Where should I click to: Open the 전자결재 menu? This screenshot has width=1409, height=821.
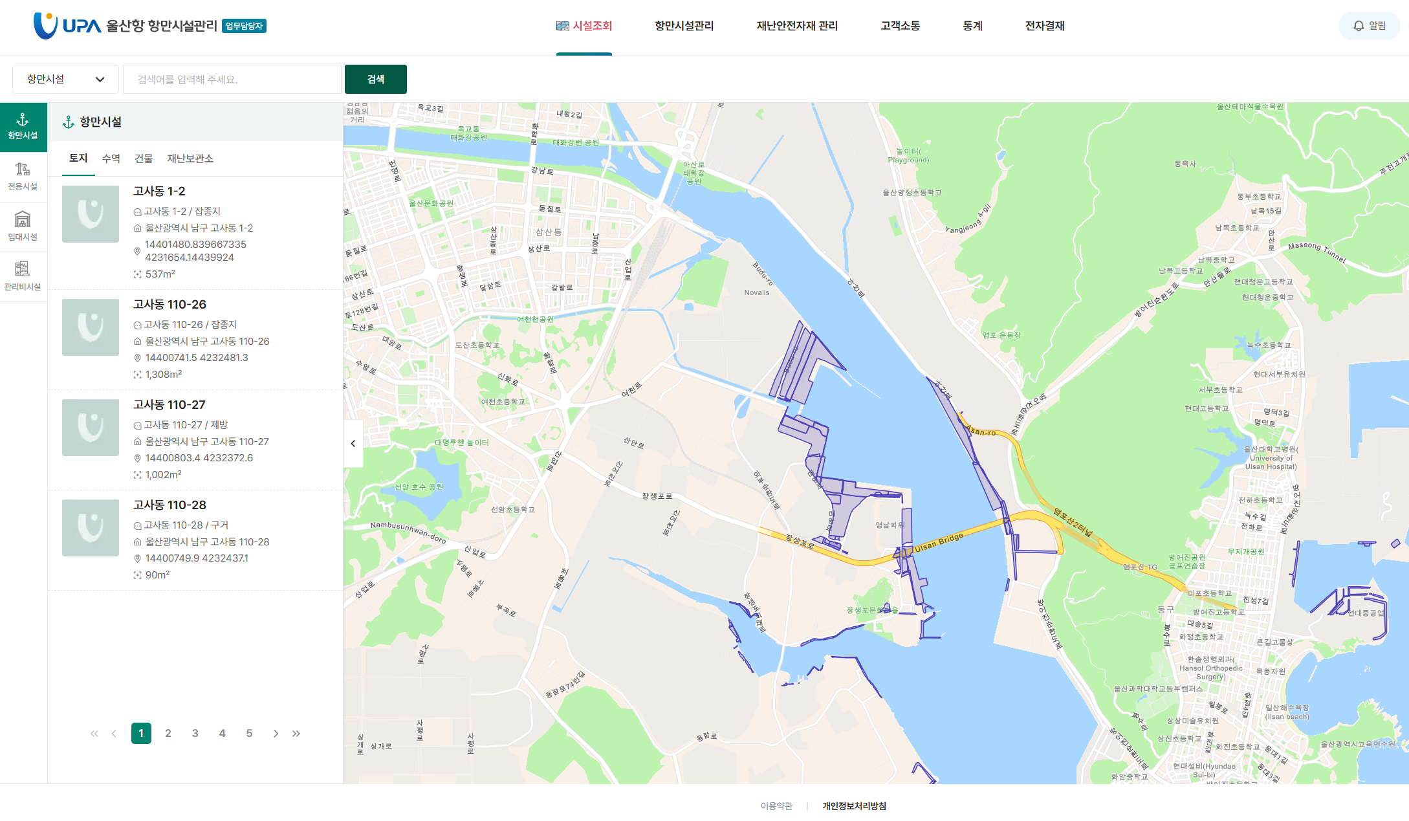1045,26
